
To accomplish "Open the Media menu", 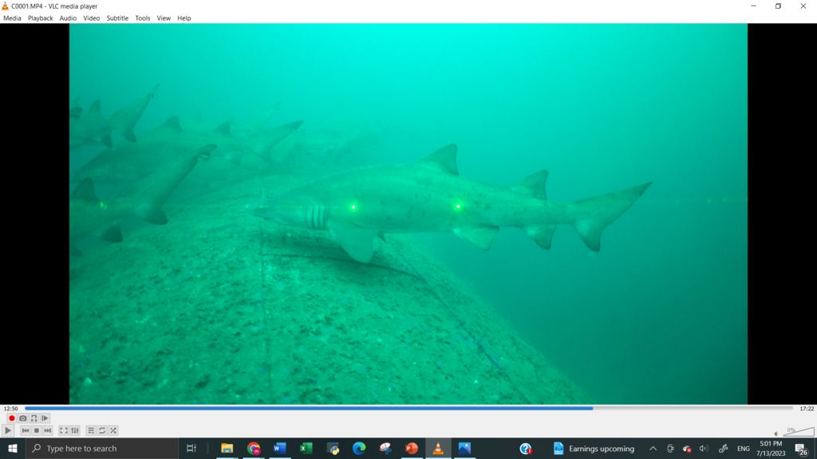I will [x=12, y=18].
